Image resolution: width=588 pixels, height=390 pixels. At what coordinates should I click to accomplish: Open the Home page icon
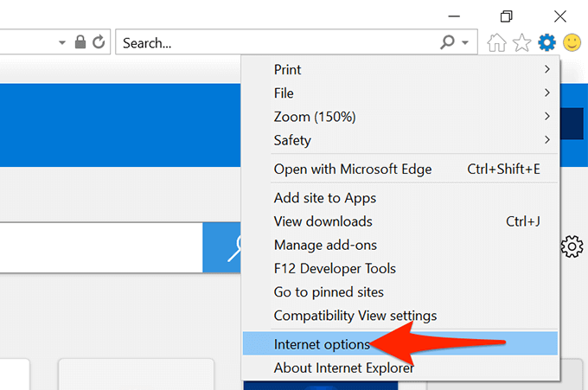pyautogui.click(x=497, y=42)
